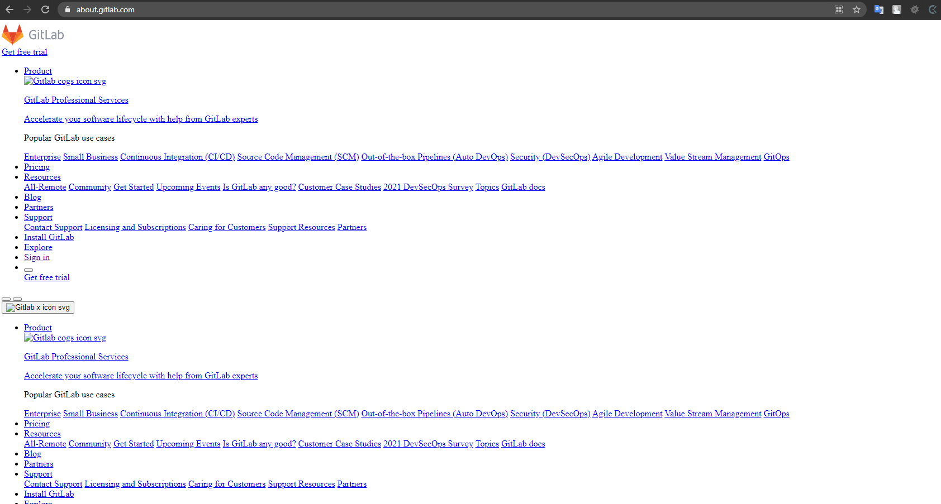Go back using the browser back arrow

pos(9,9)
